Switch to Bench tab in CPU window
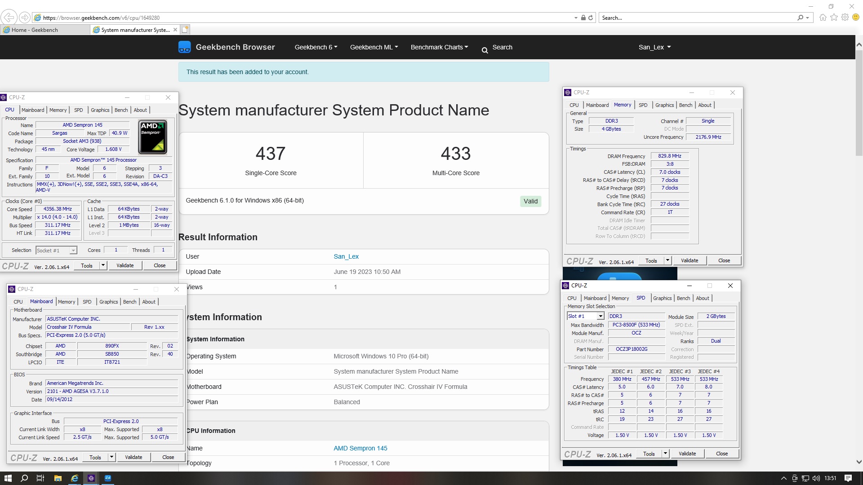This screenshot has height=485, width=863. coord(121,110)
